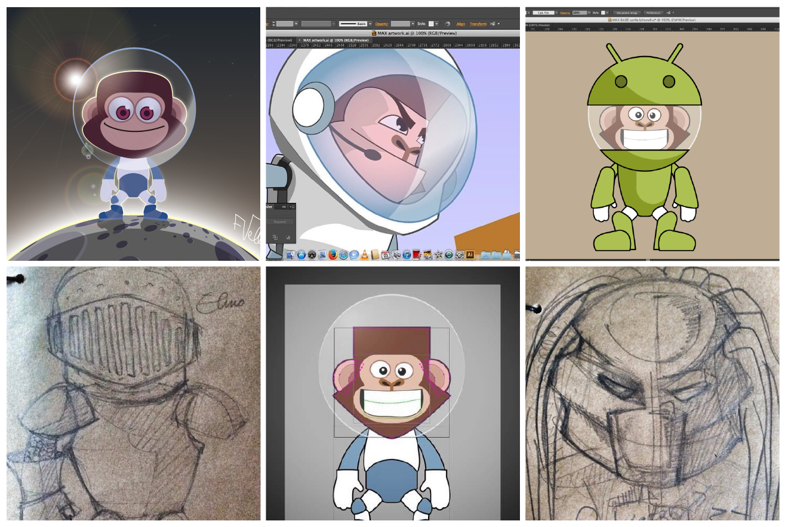This screenshot has width=785, height=527.
Task: Collapse the Pathfinder panel with double arrows
Action: pyautogui.click(x=284, y=207)
